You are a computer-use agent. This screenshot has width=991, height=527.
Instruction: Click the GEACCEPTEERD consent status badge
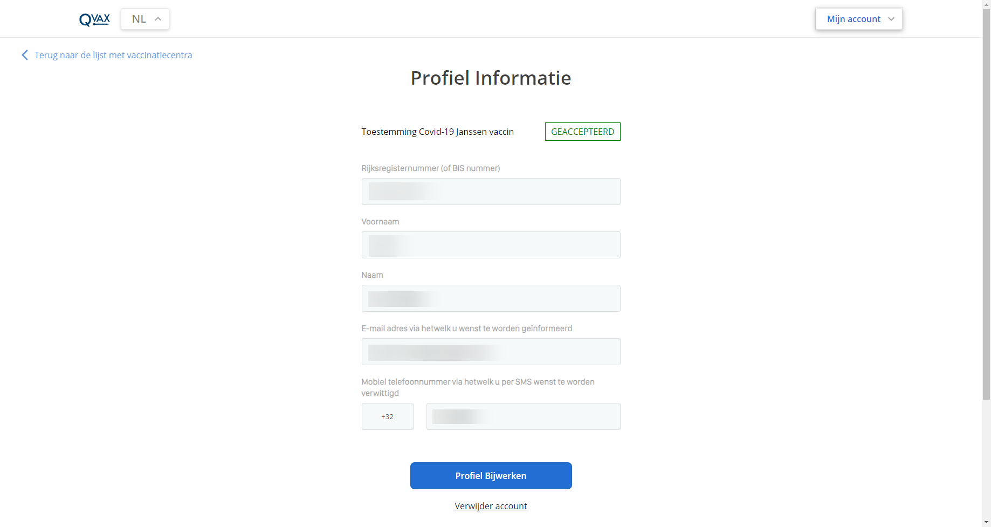582,132
